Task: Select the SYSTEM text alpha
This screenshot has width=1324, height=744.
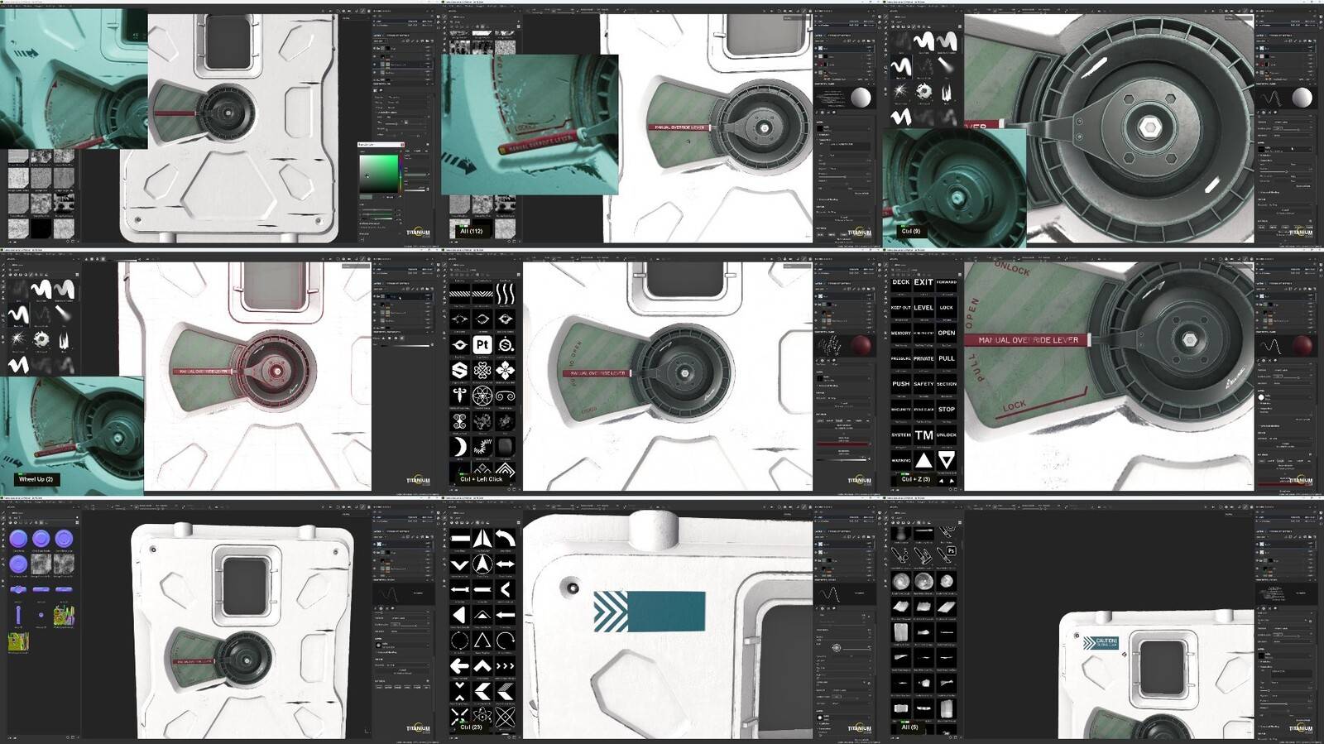Action: pos(901,435)
